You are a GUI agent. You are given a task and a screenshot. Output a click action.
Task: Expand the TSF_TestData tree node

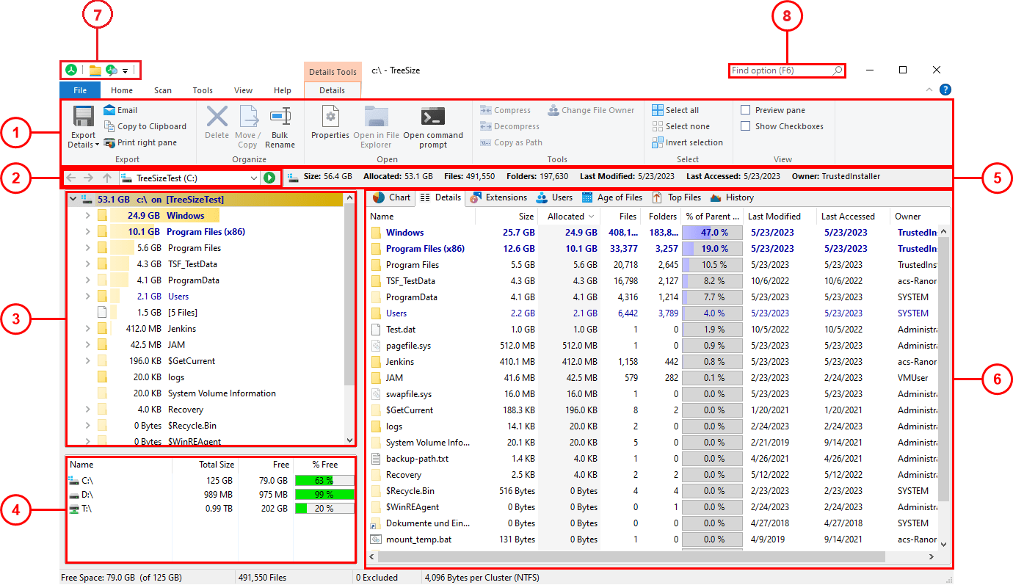pyautogui.click(x=87, y=264)
